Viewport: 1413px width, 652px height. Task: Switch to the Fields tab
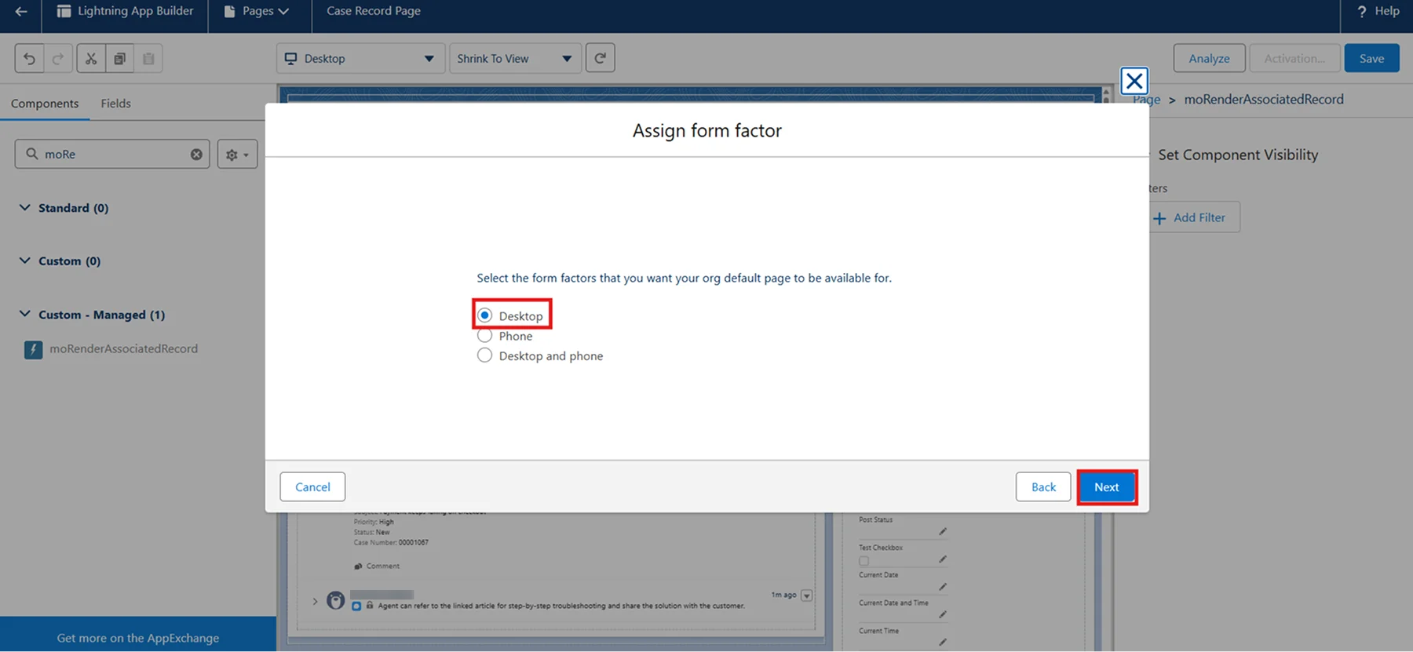(x=115, y=104)
